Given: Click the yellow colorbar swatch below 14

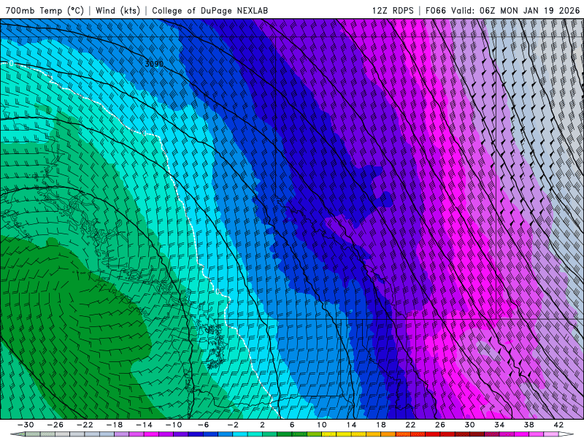Looking at the screenshot, I should pyautogui.click(x=344, y=434).
